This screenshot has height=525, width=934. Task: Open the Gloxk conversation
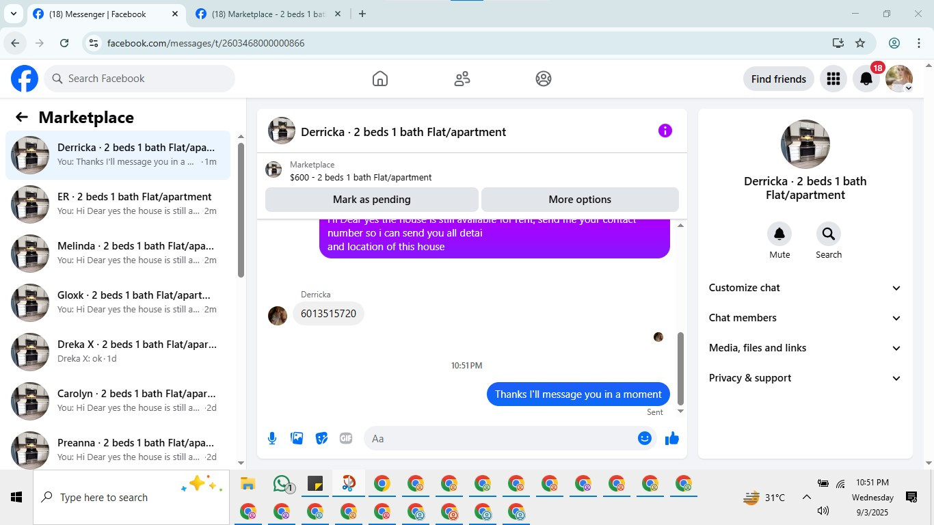[118, 302]
